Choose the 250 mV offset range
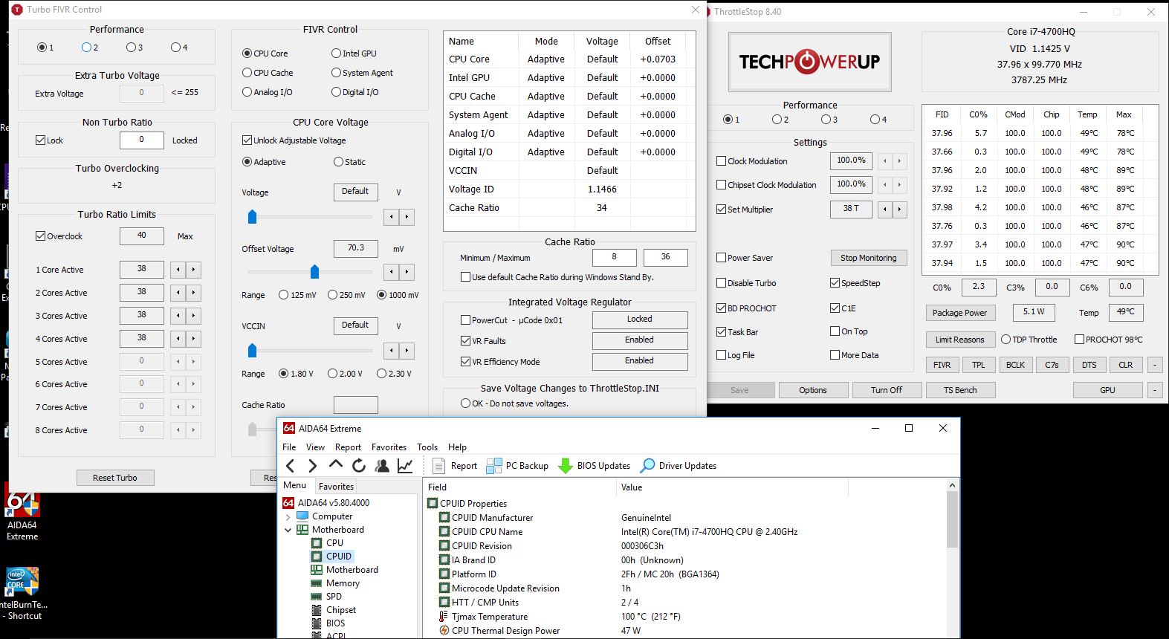Viewport: 1169px width, 639px height. (x=333, y=295)
